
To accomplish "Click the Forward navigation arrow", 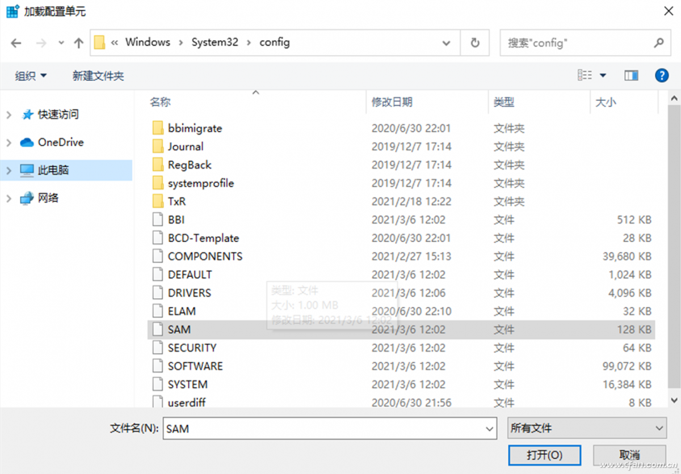I will click(41, 43).
